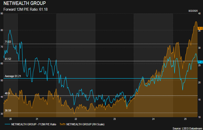The image size is (203, 130).
Task: Open the Source: LSEG Datastream credit
Action: (187, 128)
